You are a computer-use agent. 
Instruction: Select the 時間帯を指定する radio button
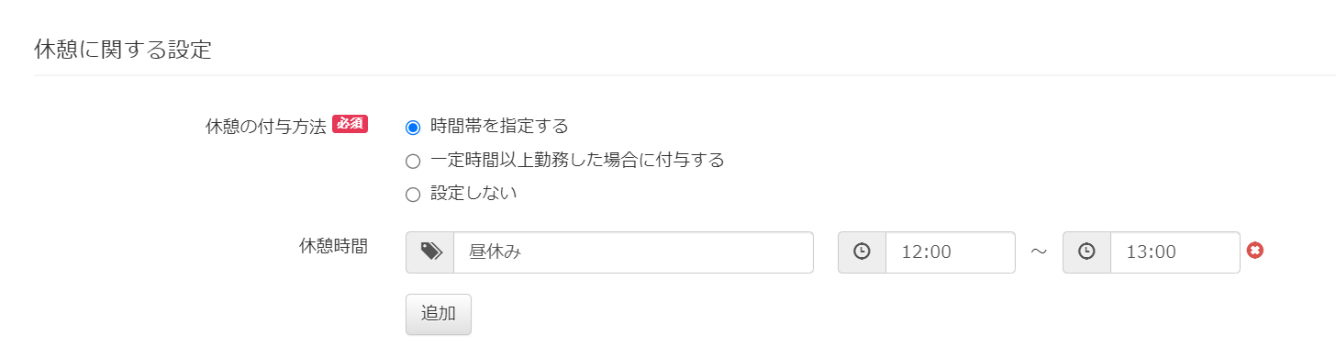413,127
